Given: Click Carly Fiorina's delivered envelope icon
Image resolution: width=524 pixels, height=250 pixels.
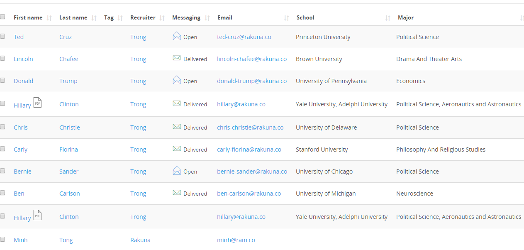Looking at the screenshot, I should [x=177, y=149].
